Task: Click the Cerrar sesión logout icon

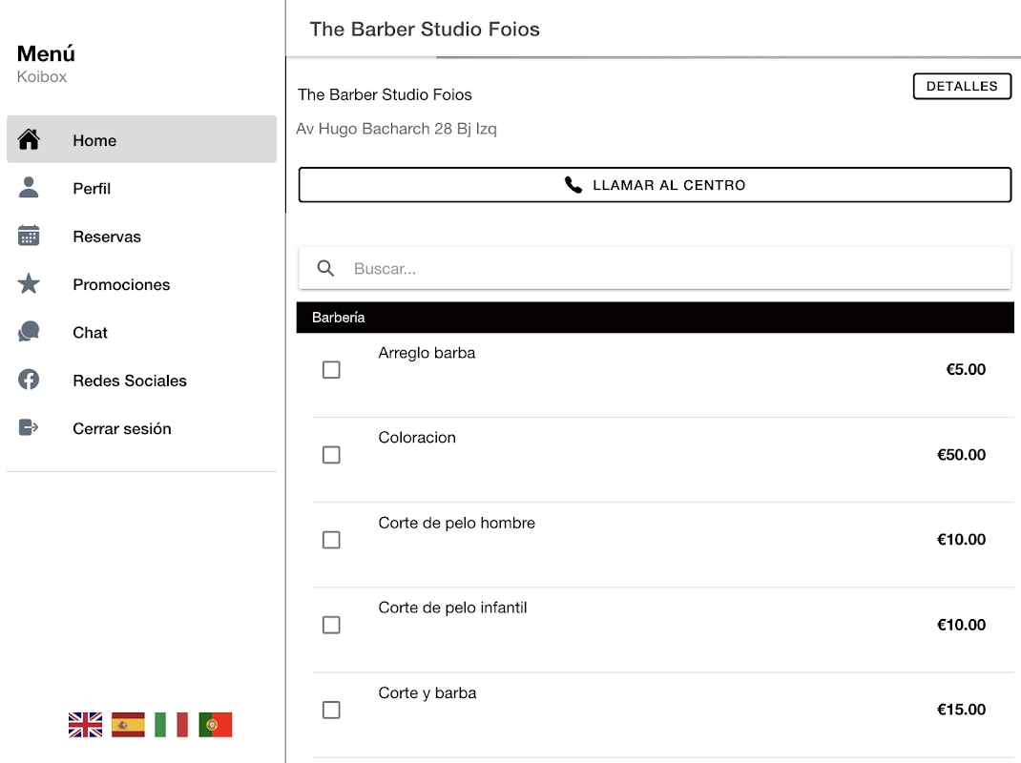Action: [29, 428]
